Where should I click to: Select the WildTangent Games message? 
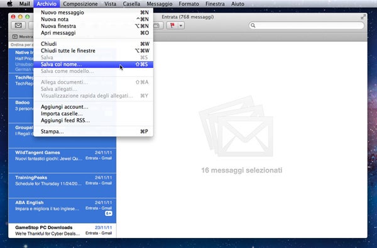62,161
